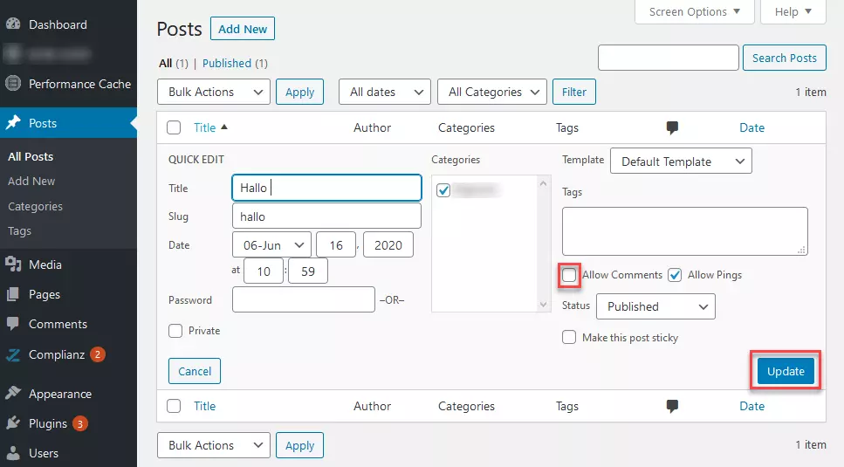This screenshot has width=844, height=467.
Task: Uncheck the Allow Pings checkbox
Action: (675, 275)
